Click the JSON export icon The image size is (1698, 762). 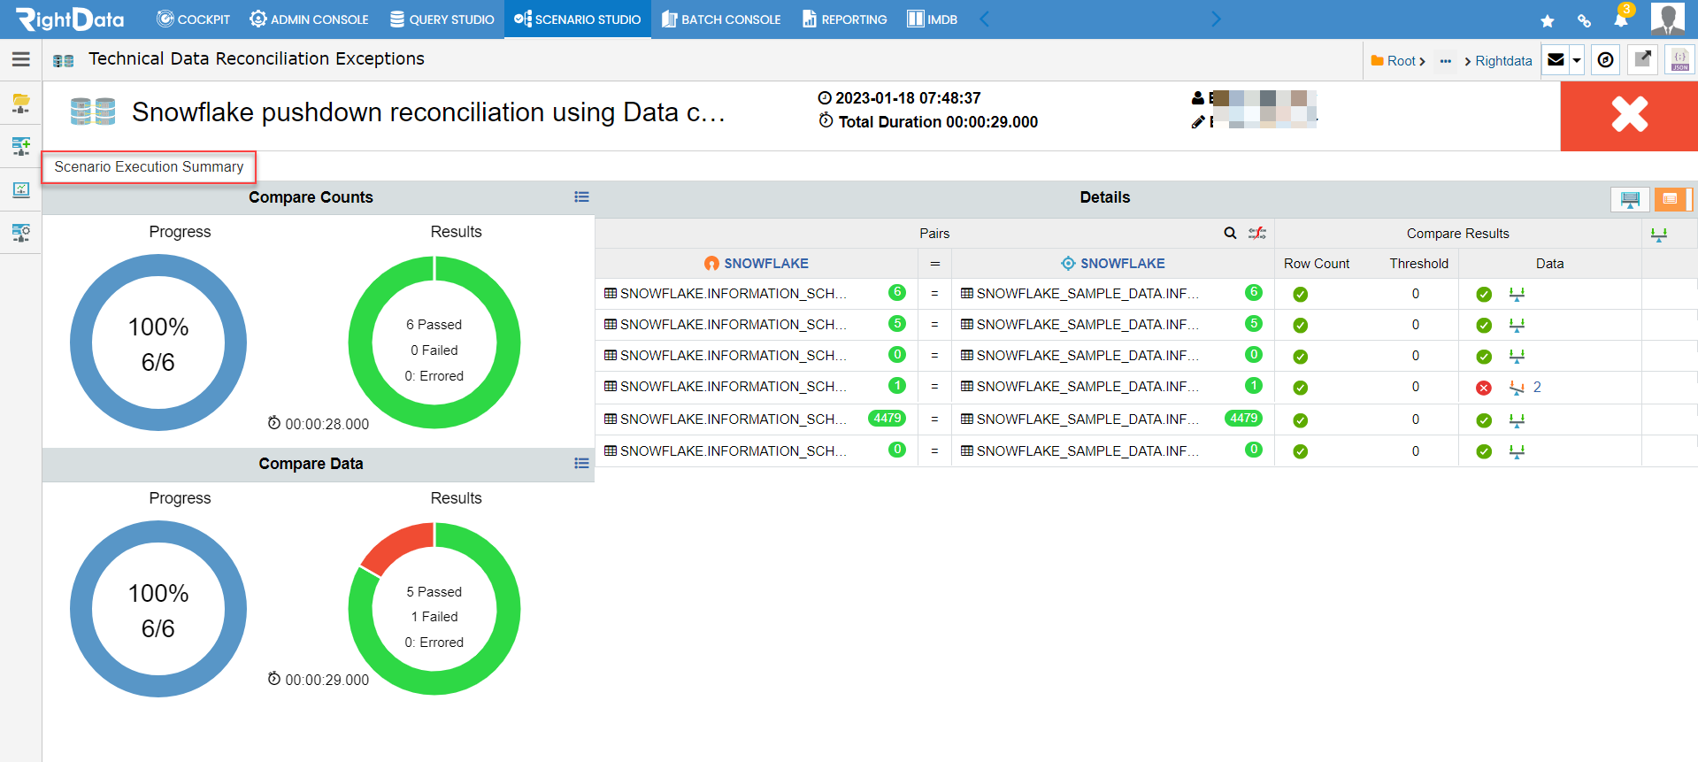[1679, 60]
